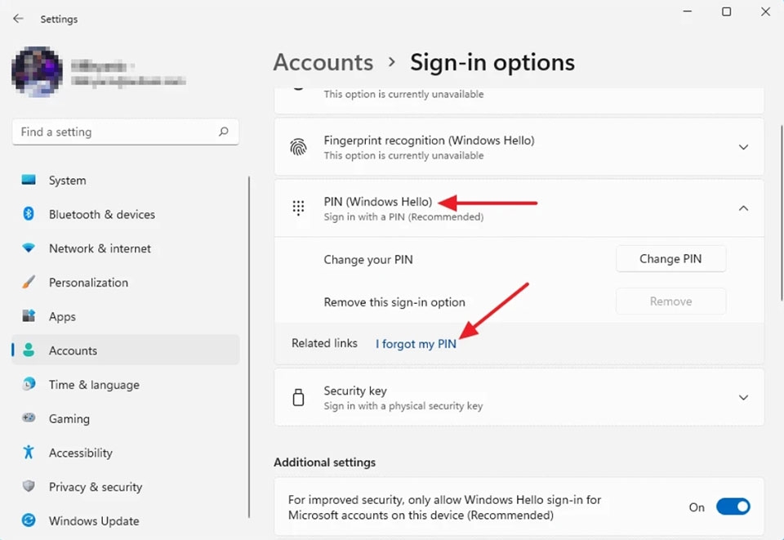
Task: Open the I forgot my PIN link
Action: [x=416, y=344]
